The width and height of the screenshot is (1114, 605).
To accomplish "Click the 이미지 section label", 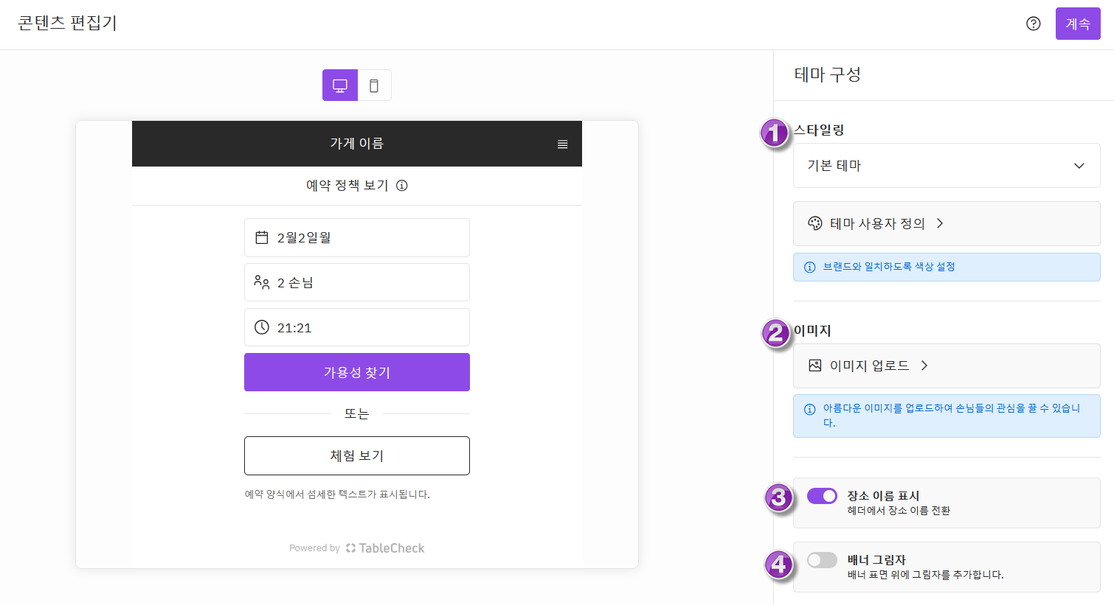I will pos(812,331).
